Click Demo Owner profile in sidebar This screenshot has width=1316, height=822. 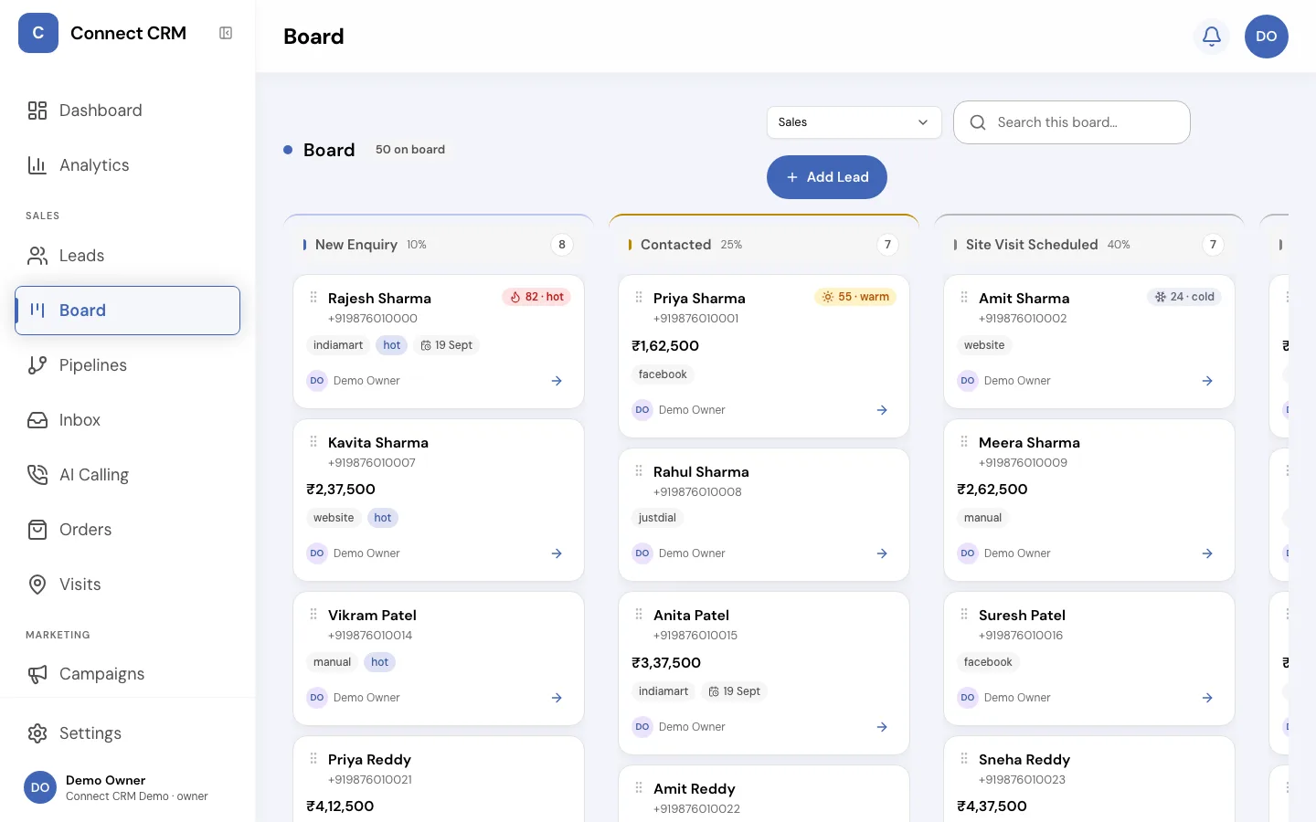pyautogui.click(x=127, y=787)
